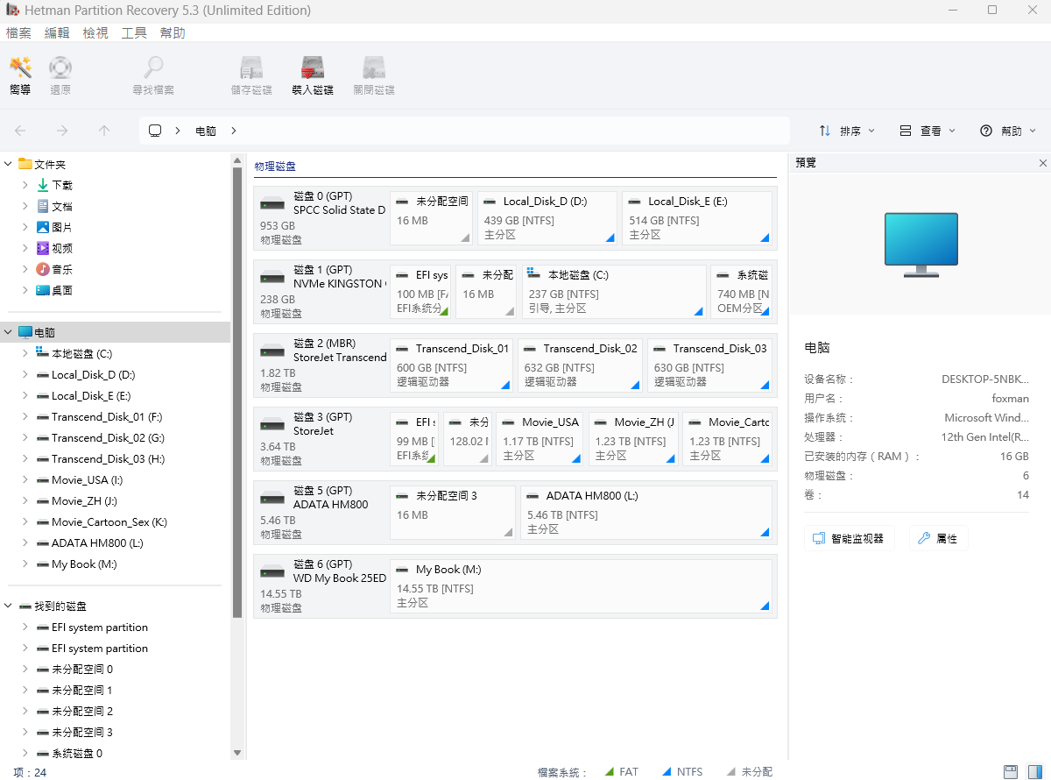Collapse the 文件夹 tree node

tap(9, 165)
